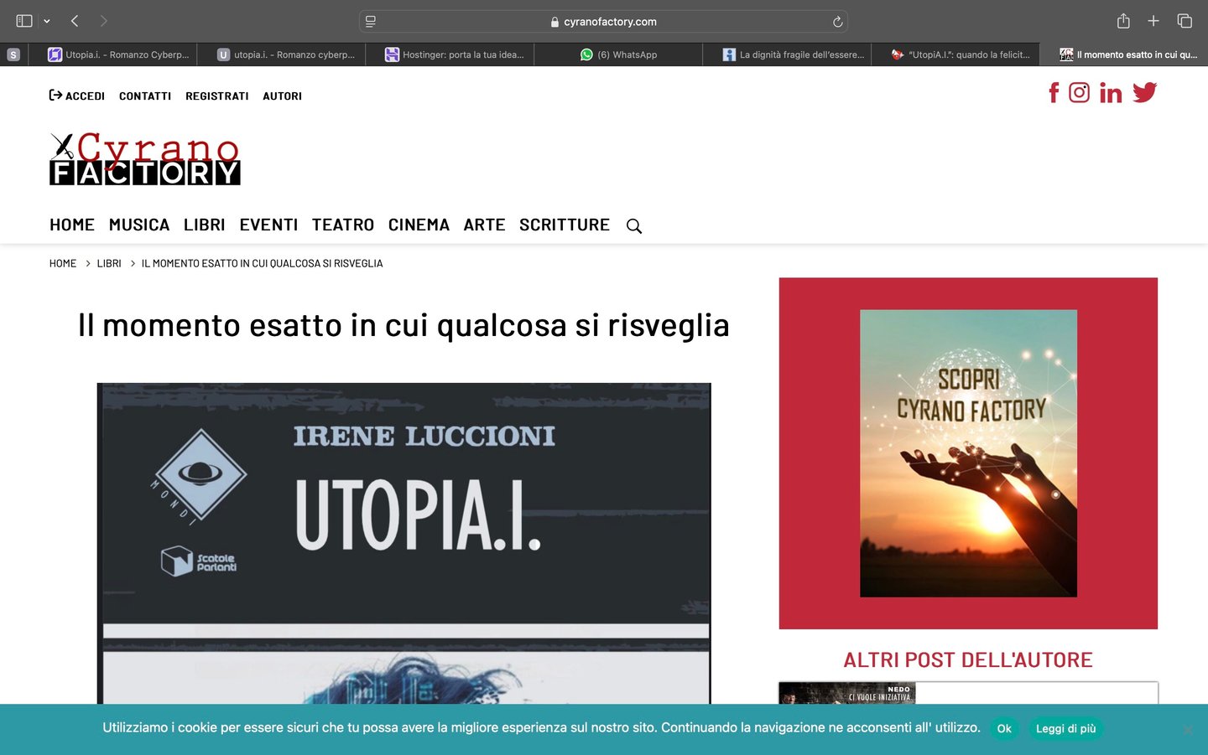The width and height of the screenshot is (1208, 755).
Task: Open the Cinema section
Action: point(419,225)
